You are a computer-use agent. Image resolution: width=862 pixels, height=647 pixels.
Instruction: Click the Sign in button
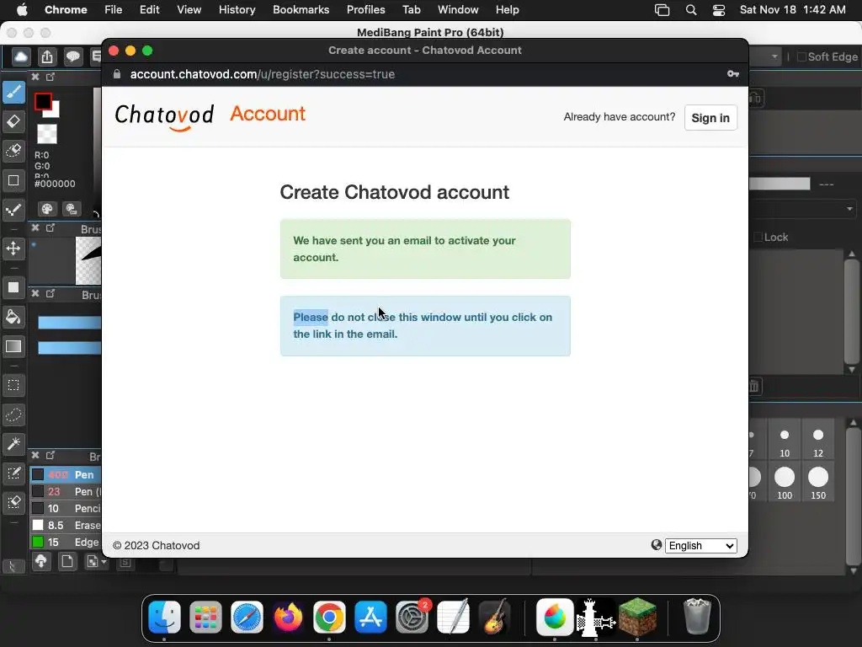point(710,118)
